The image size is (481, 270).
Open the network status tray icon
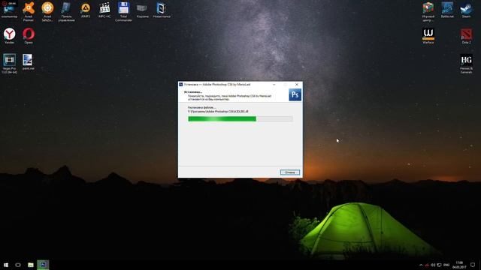(x=439, y=265)
